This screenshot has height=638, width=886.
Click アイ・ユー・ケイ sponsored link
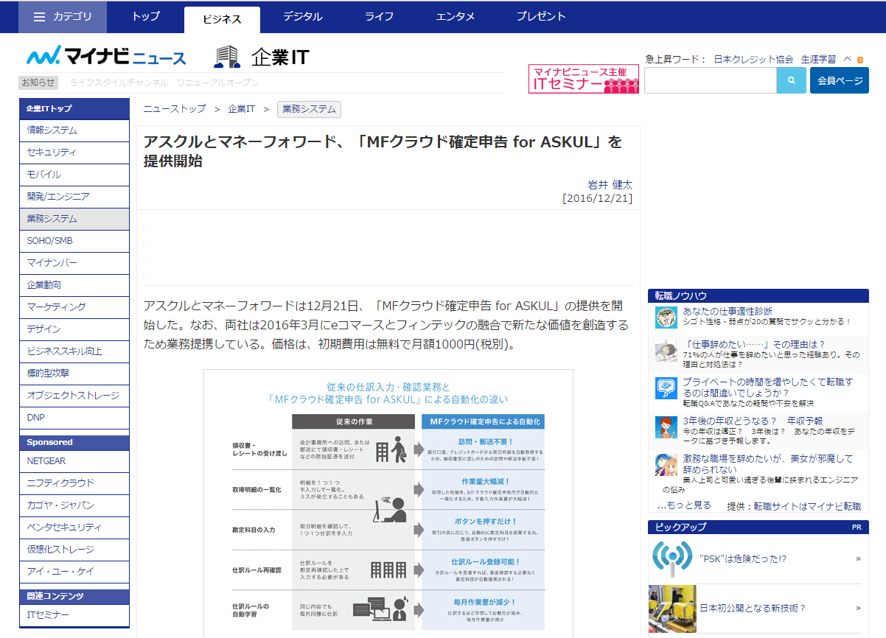click(x=74, y=572)
